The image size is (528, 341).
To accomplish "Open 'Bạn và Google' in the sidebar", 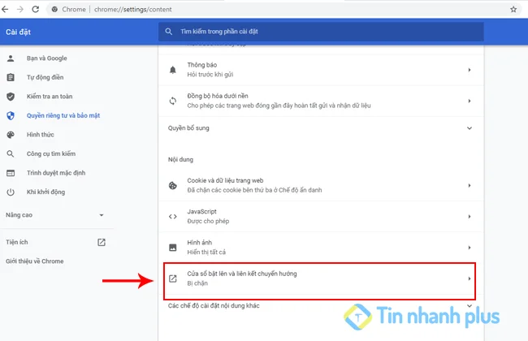I will click(x=47, y=58).
